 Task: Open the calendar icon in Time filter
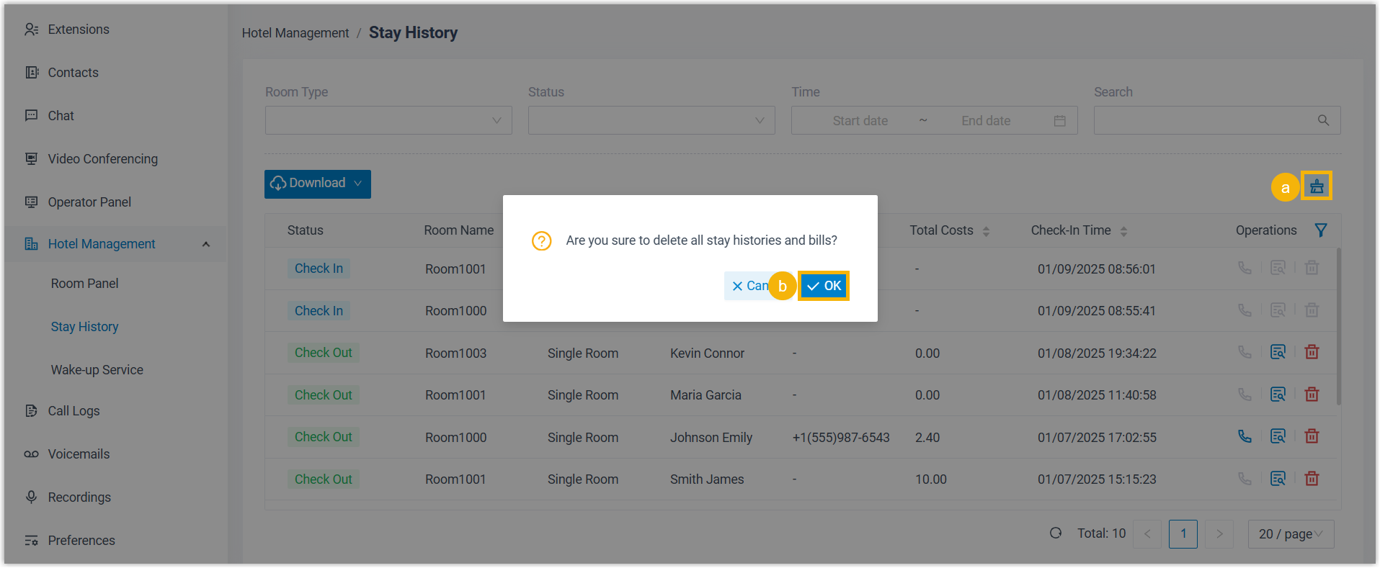click(1059, 121)
